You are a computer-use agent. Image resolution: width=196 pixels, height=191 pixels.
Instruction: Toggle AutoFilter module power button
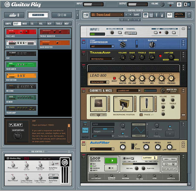[x=84, y=144]
